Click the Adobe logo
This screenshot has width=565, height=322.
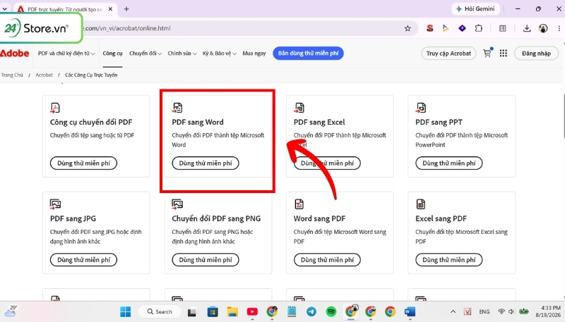14,53
